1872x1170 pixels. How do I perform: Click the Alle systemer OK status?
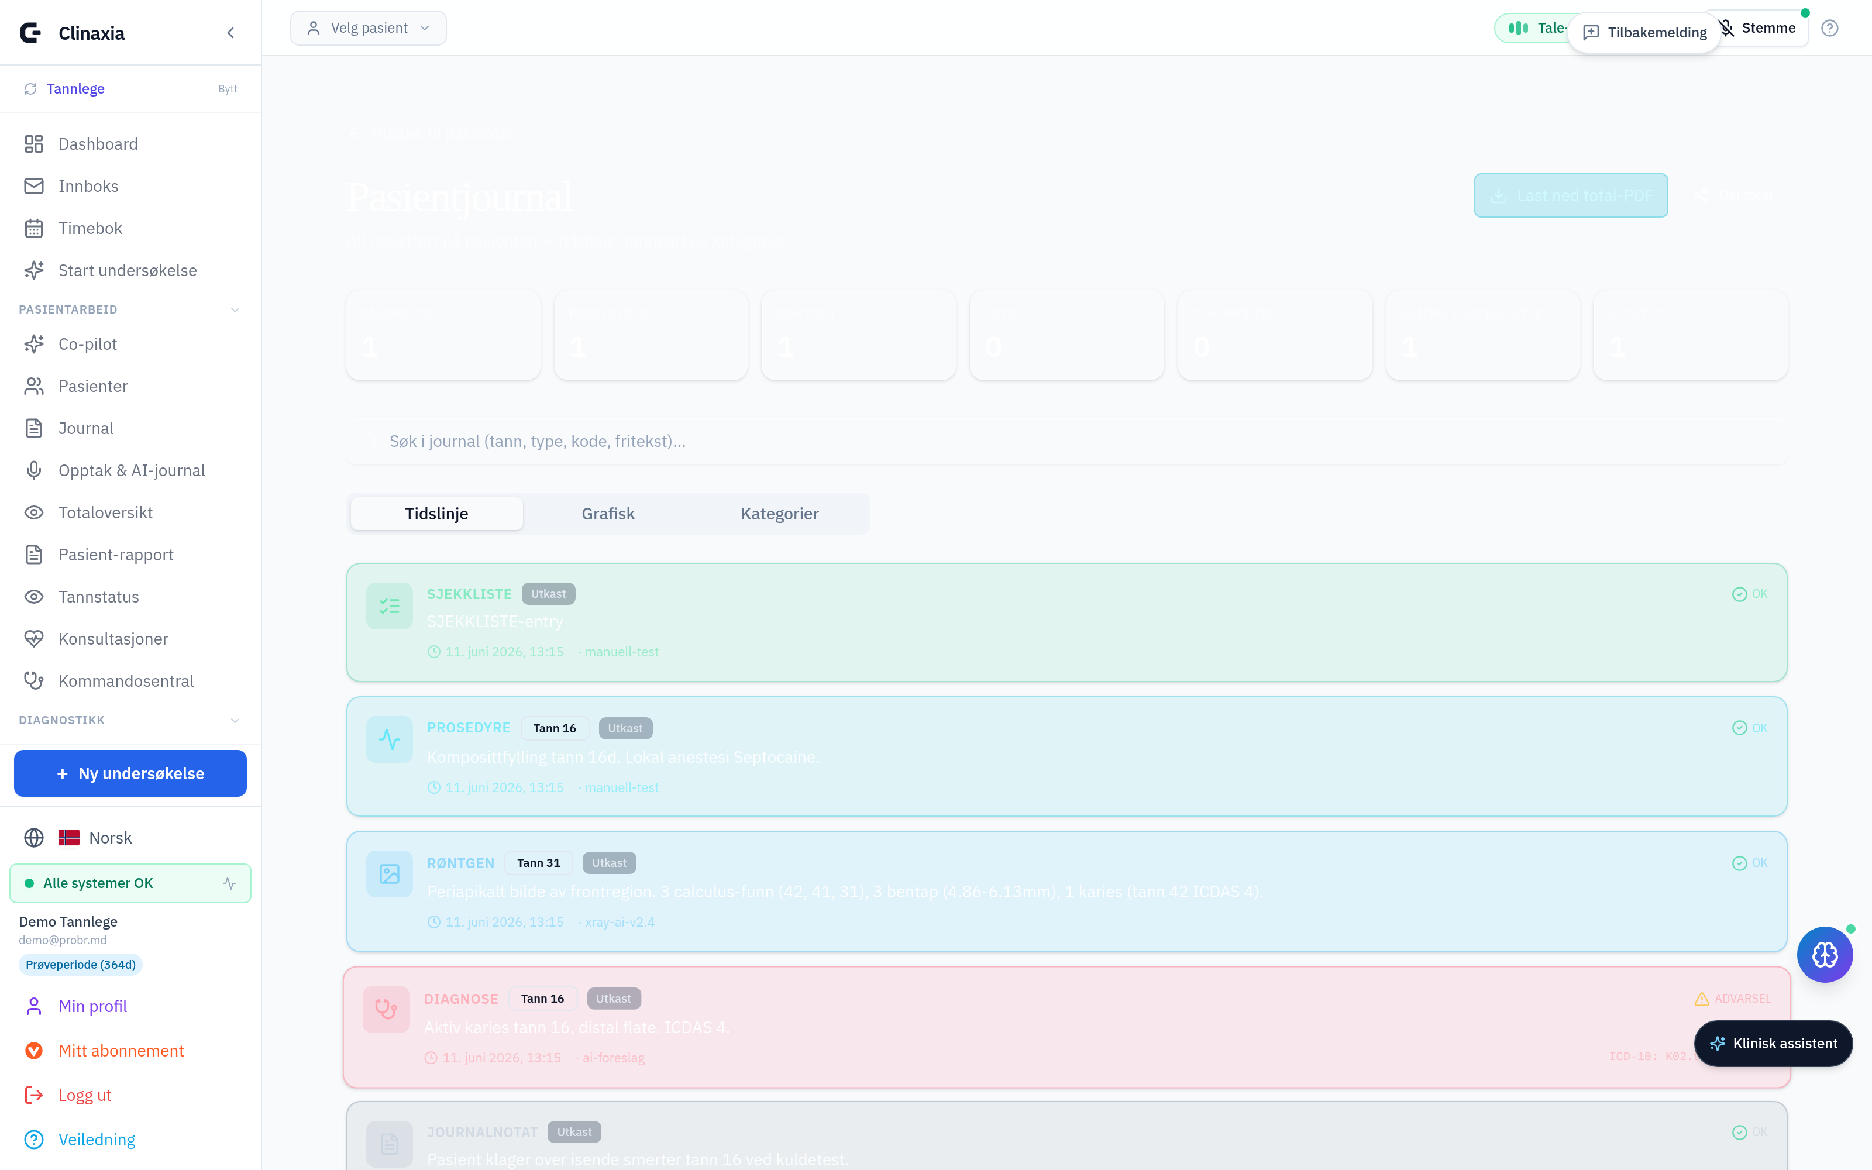click(x=130, y=883)
